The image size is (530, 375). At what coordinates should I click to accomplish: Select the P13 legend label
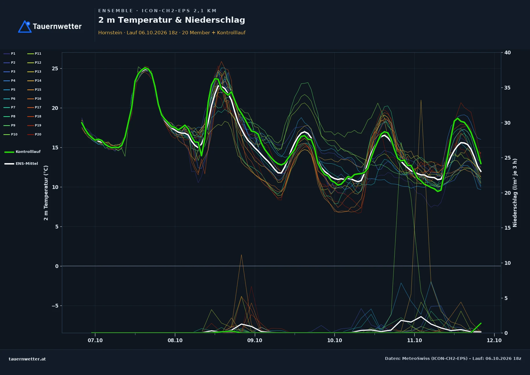tap(38, 72)
